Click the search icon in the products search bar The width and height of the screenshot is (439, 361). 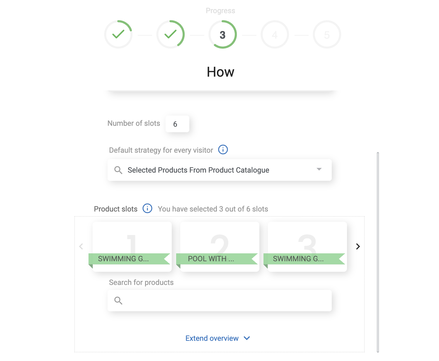coord(118,300)
